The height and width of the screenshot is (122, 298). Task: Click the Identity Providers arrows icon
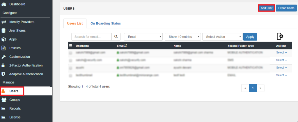coord(4,22)
